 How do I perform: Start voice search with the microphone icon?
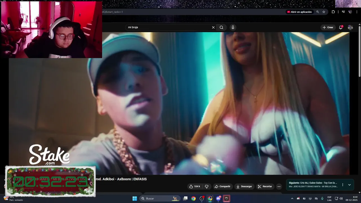click(233, 27)
